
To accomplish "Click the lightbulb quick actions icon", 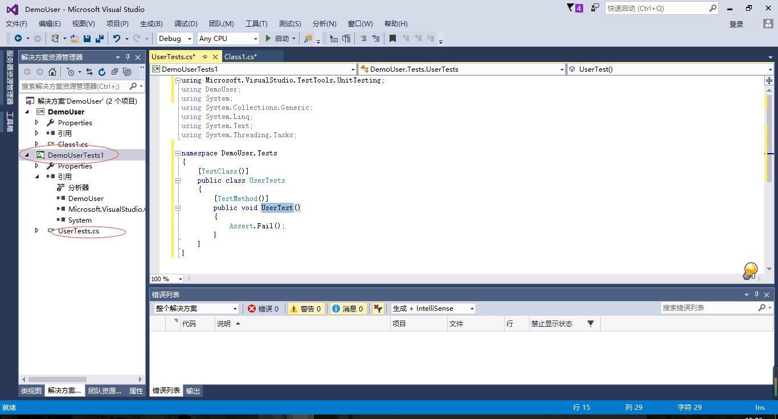I will point(751,270).
